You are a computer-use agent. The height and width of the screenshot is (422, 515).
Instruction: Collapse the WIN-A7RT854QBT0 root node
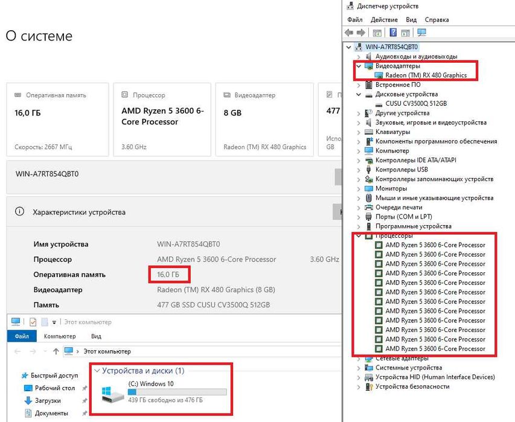tap(349, 47)
